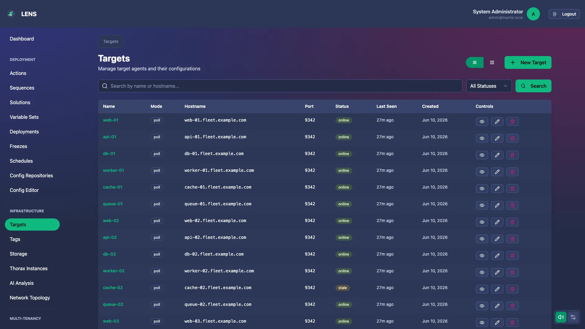The width and height of the screenshot is (585, 329).
Task: Open the cache-02 target link
Action: [x=113, y=288]
